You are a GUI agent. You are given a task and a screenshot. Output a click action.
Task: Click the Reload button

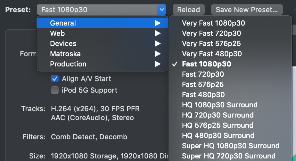[x=188, y=10]
